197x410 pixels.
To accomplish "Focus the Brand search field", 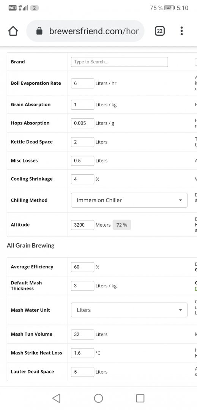I will click(x=120, y=62).
